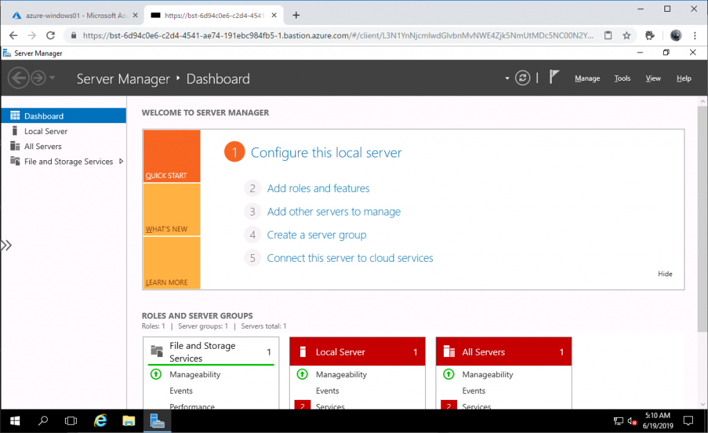
Task: Click the All Servers icon in sidebar
Action: [15, 146]
